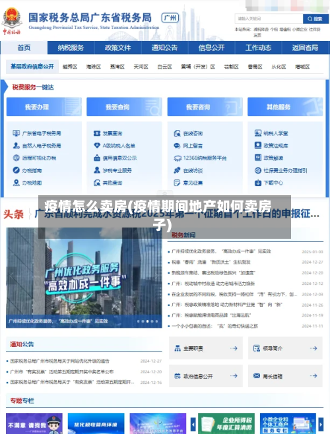
Task: Click the 在线访谈 microphone icon
Action: (177, 170)
